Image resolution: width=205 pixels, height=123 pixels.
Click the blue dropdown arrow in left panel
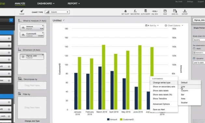click(x=11, y=20)
